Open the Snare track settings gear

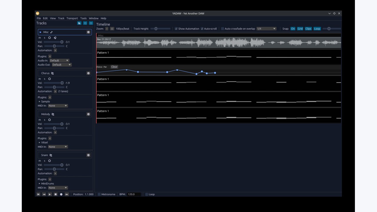(x=88, y=155)
